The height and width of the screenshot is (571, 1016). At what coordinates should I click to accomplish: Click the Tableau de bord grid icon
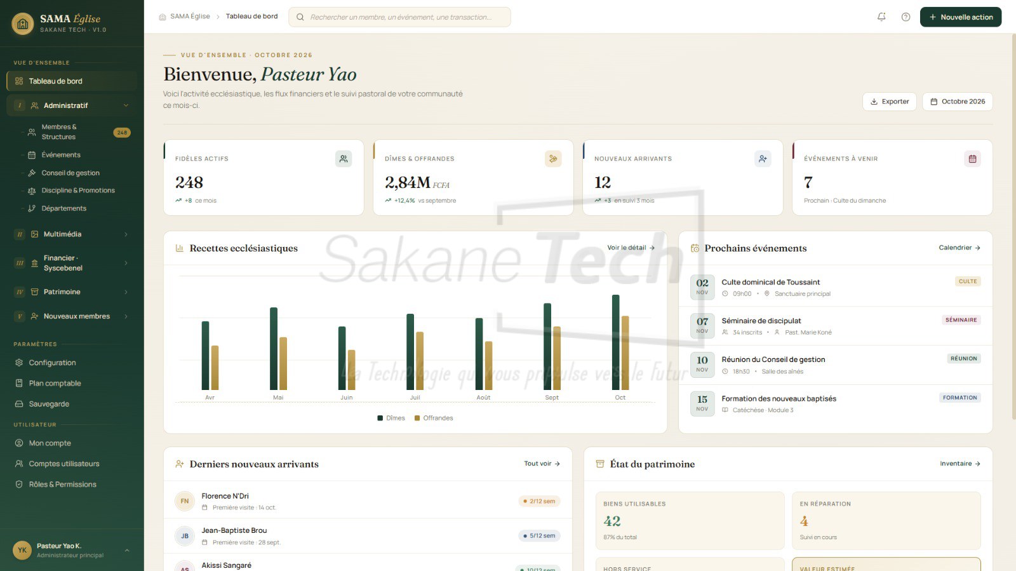click(19, 81)
